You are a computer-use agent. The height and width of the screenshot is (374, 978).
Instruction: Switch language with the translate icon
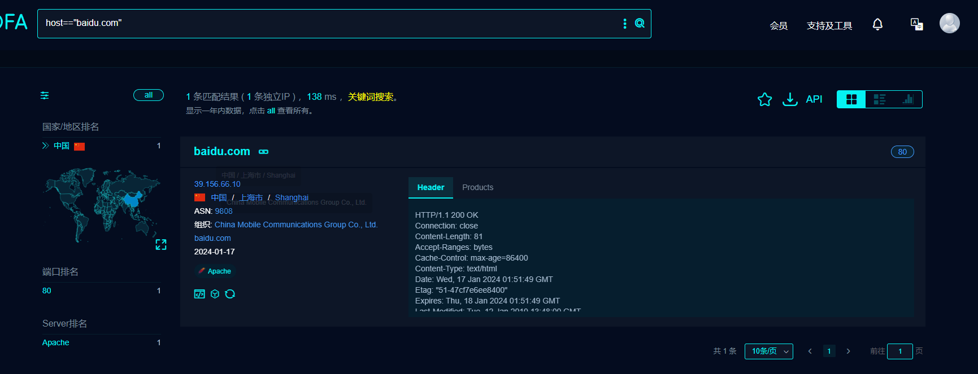(x=916, y=24)
